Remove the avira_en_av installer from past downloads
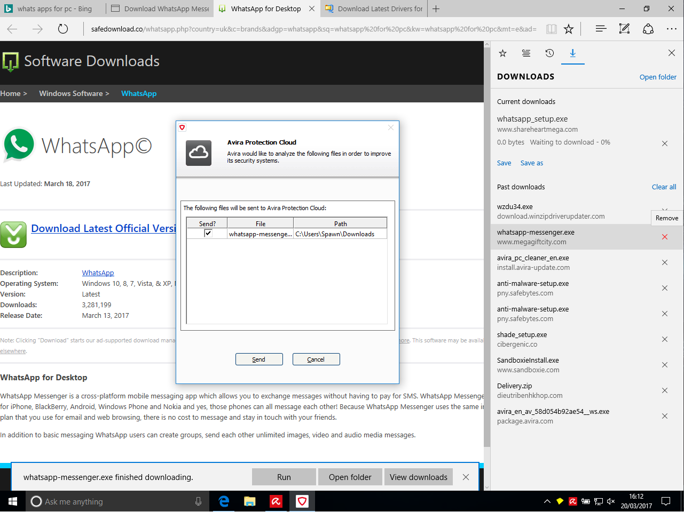 (x=665, y=416)
